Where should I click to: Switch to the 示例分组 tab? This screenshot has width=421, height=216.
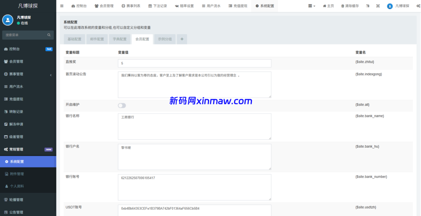165,39
